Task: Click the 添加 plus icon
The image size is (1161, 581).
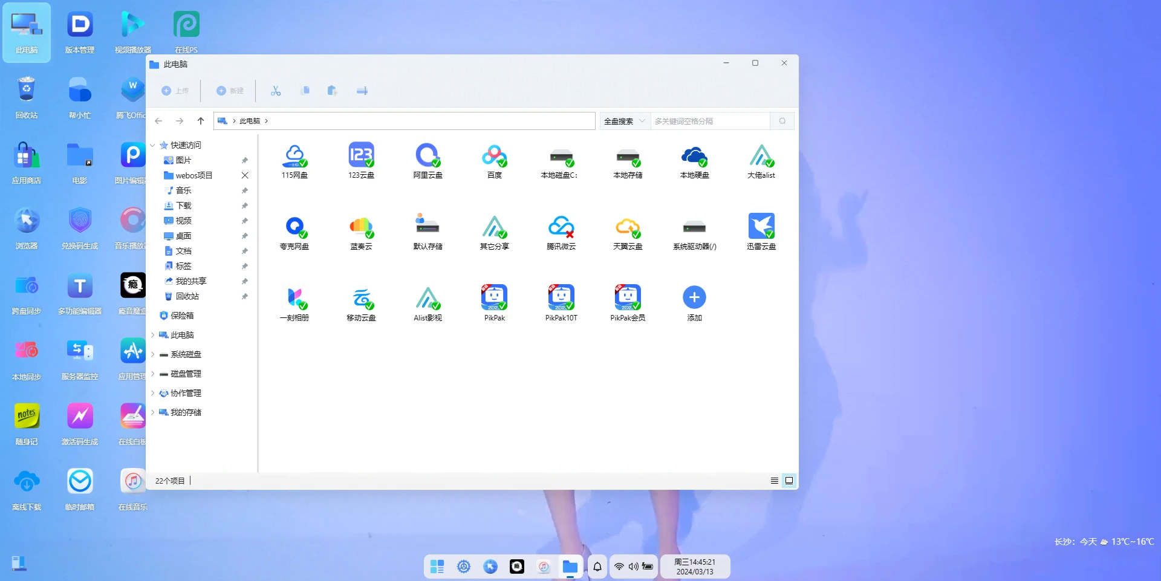Action: click(x=694, y=297)
